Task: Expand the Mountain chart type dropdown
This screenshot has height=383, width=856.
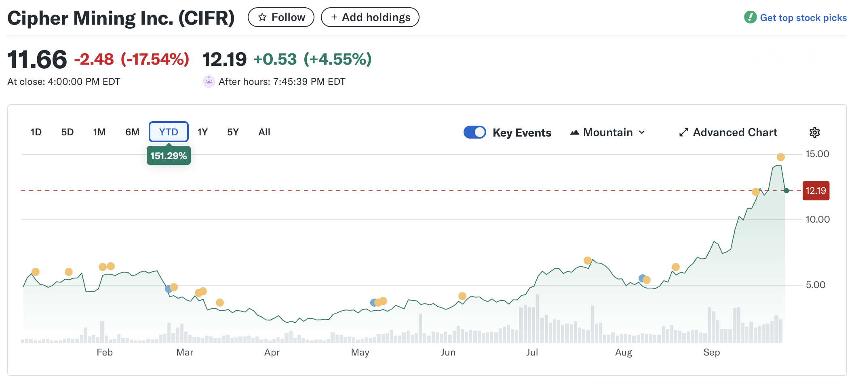Action: click(x=607, y=133)
